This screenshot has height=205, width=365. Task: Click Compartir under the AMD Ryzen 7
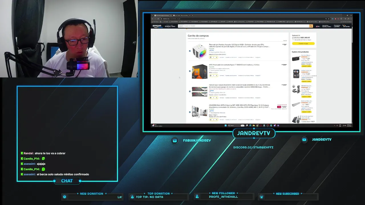click(258, 75)
